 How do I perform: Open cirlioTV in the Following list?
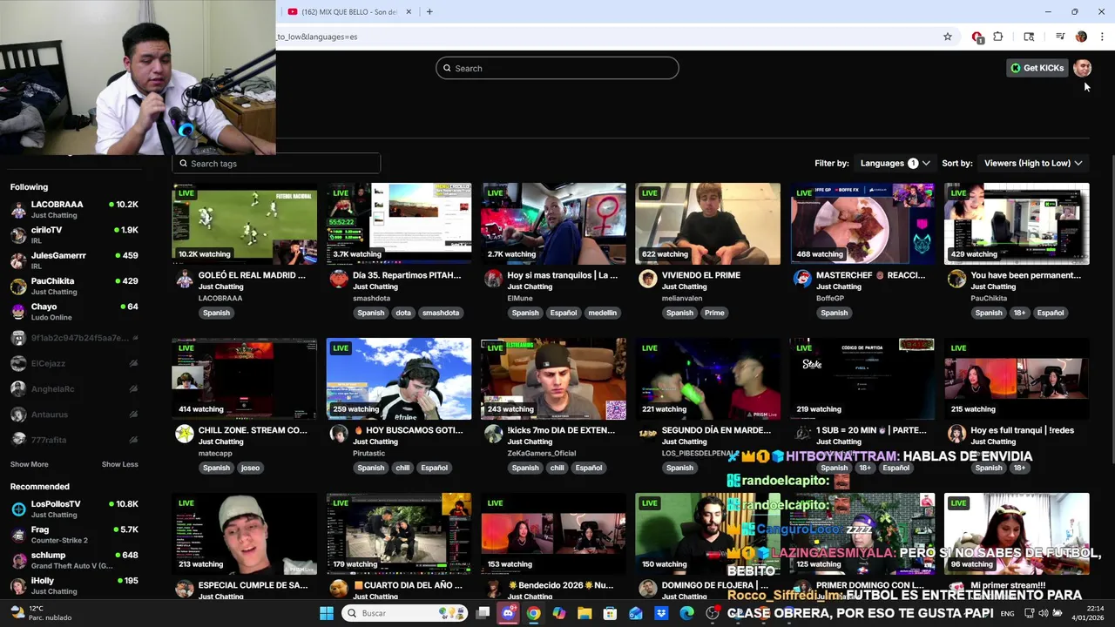74,234
